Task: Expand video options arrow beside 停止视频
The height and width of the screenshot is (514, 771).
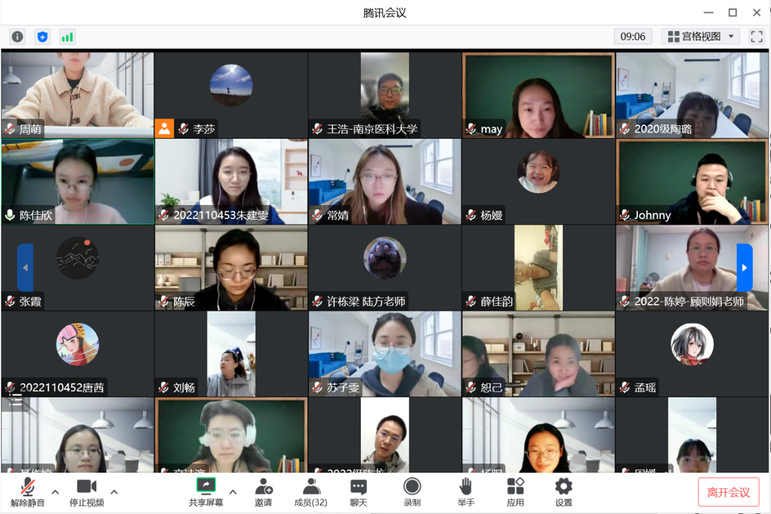Action: [114, 492]
